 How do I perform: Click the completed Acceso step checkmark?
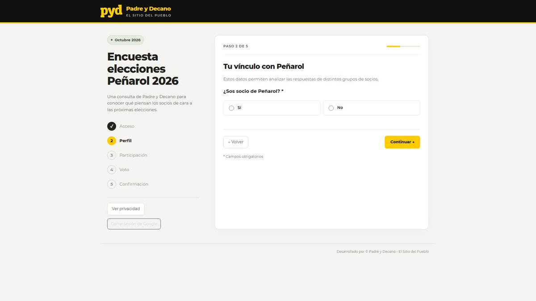[112, 126]
